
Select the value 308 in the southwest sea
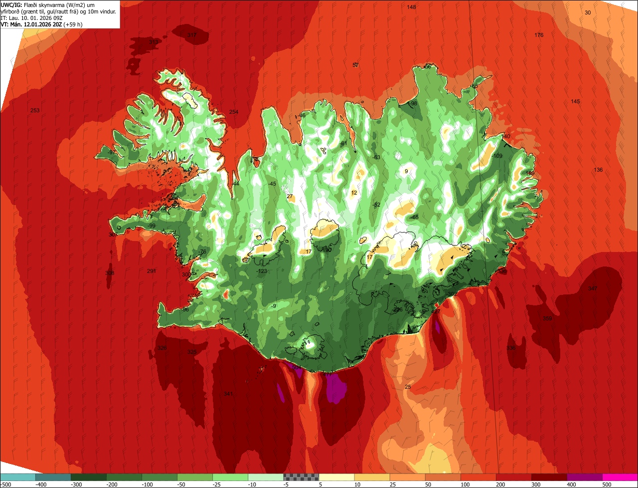pos(110,273)
